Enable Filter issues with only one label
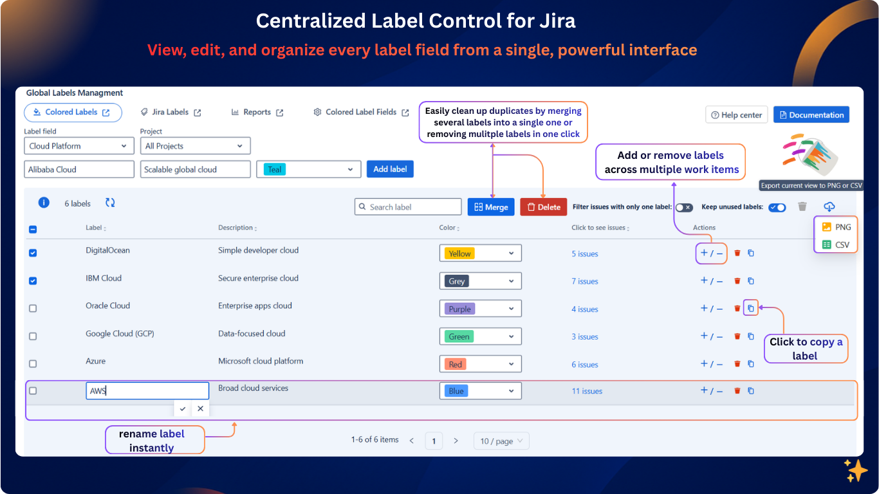 pyautogui.click(x=683, y=207)
